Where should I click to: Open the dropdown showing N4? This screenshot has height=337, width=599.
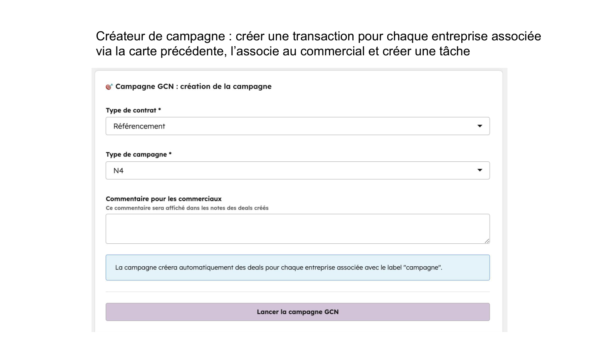tap(297, 170)
